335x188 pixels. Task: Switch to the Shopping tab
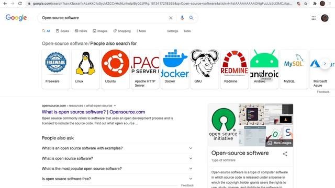(122, 31)
